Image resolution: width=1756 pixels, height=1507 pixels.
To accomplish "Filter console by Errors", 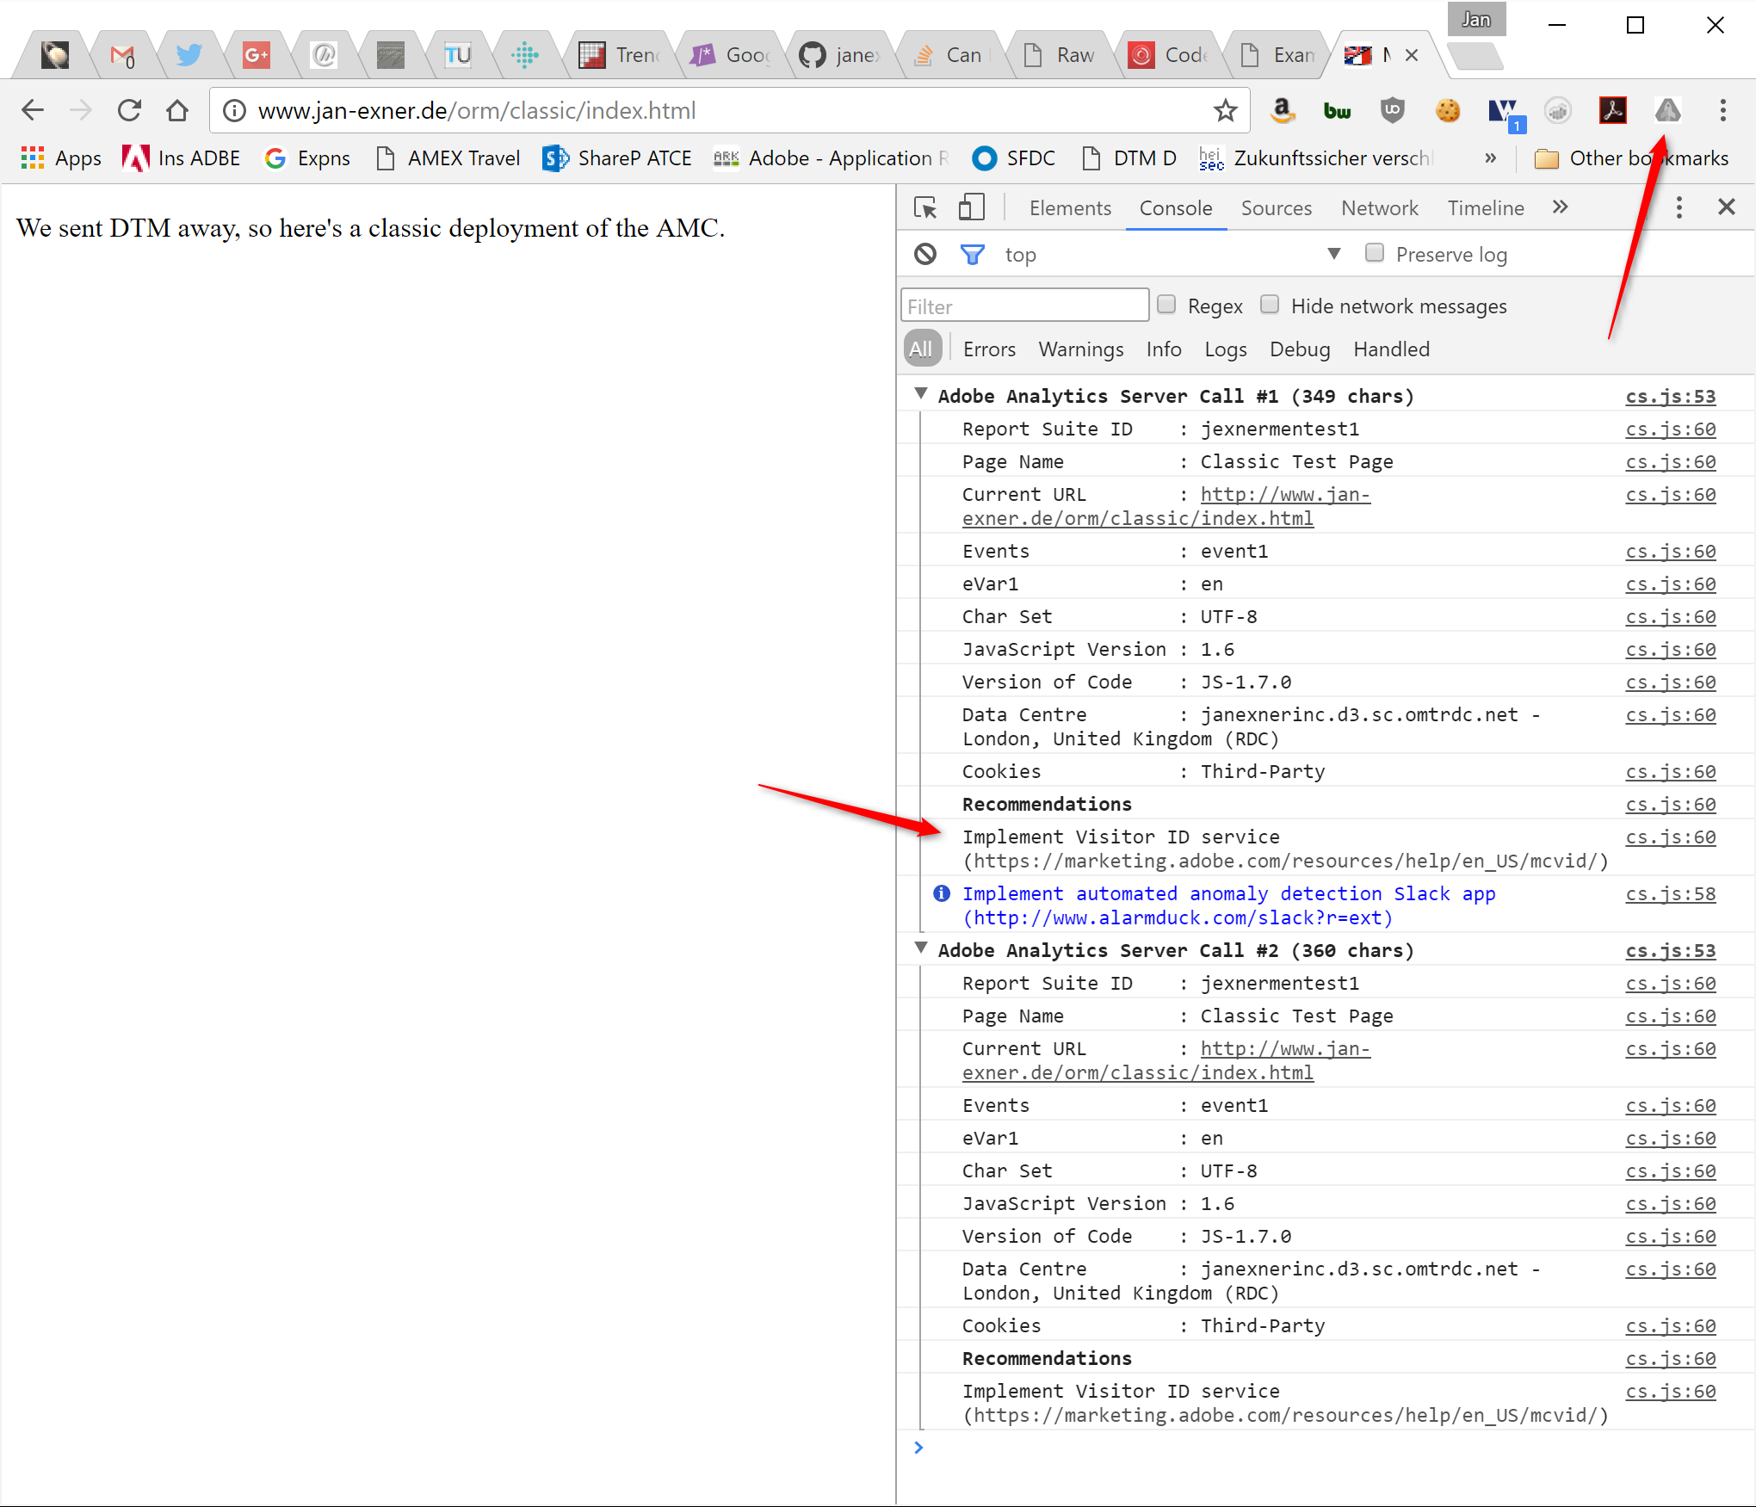I will [x=989, y=349].
